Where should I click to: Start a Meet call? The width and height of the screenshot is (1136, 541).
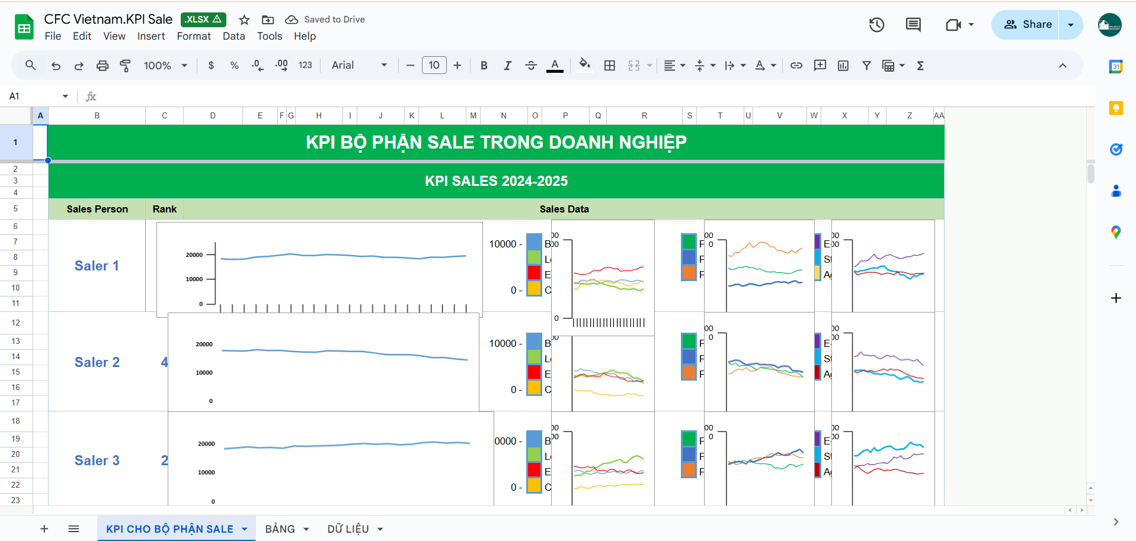coord(953,24)
